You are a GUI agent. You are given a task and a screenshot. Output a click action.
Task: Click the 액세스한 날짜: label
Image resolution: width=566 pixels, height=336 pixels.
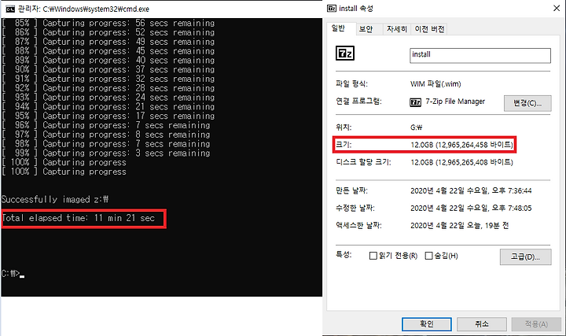coord(358,226)
